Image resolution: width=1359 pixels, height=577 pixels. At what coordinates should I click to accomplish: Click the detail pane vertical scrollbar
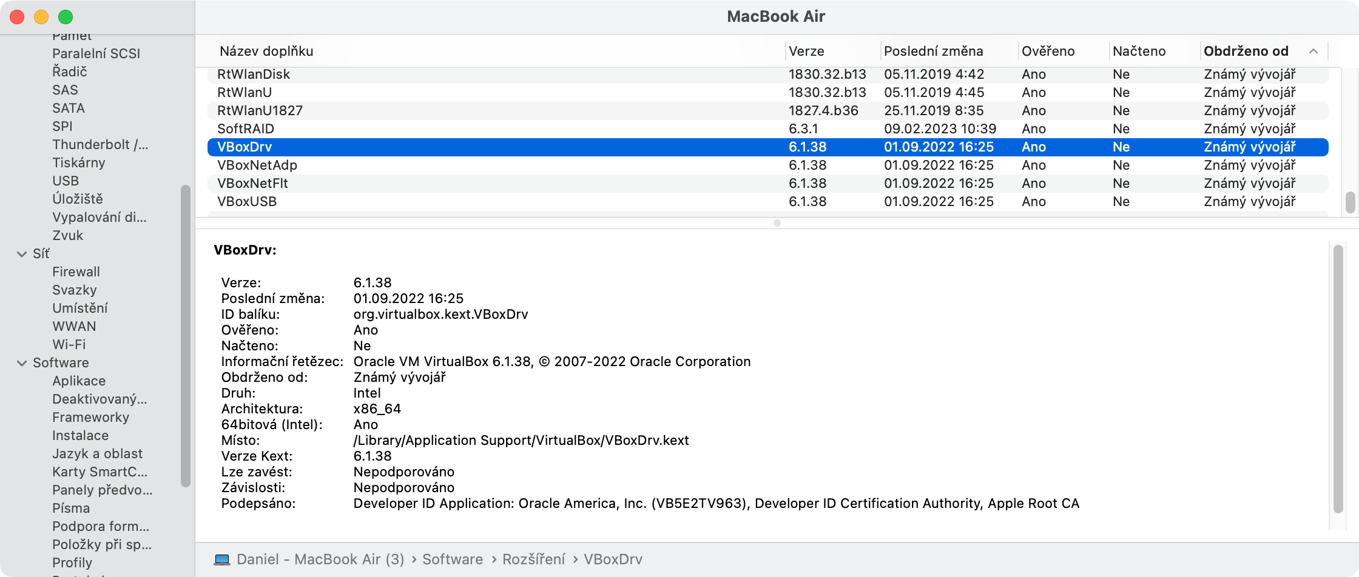tap(1338, 379)
